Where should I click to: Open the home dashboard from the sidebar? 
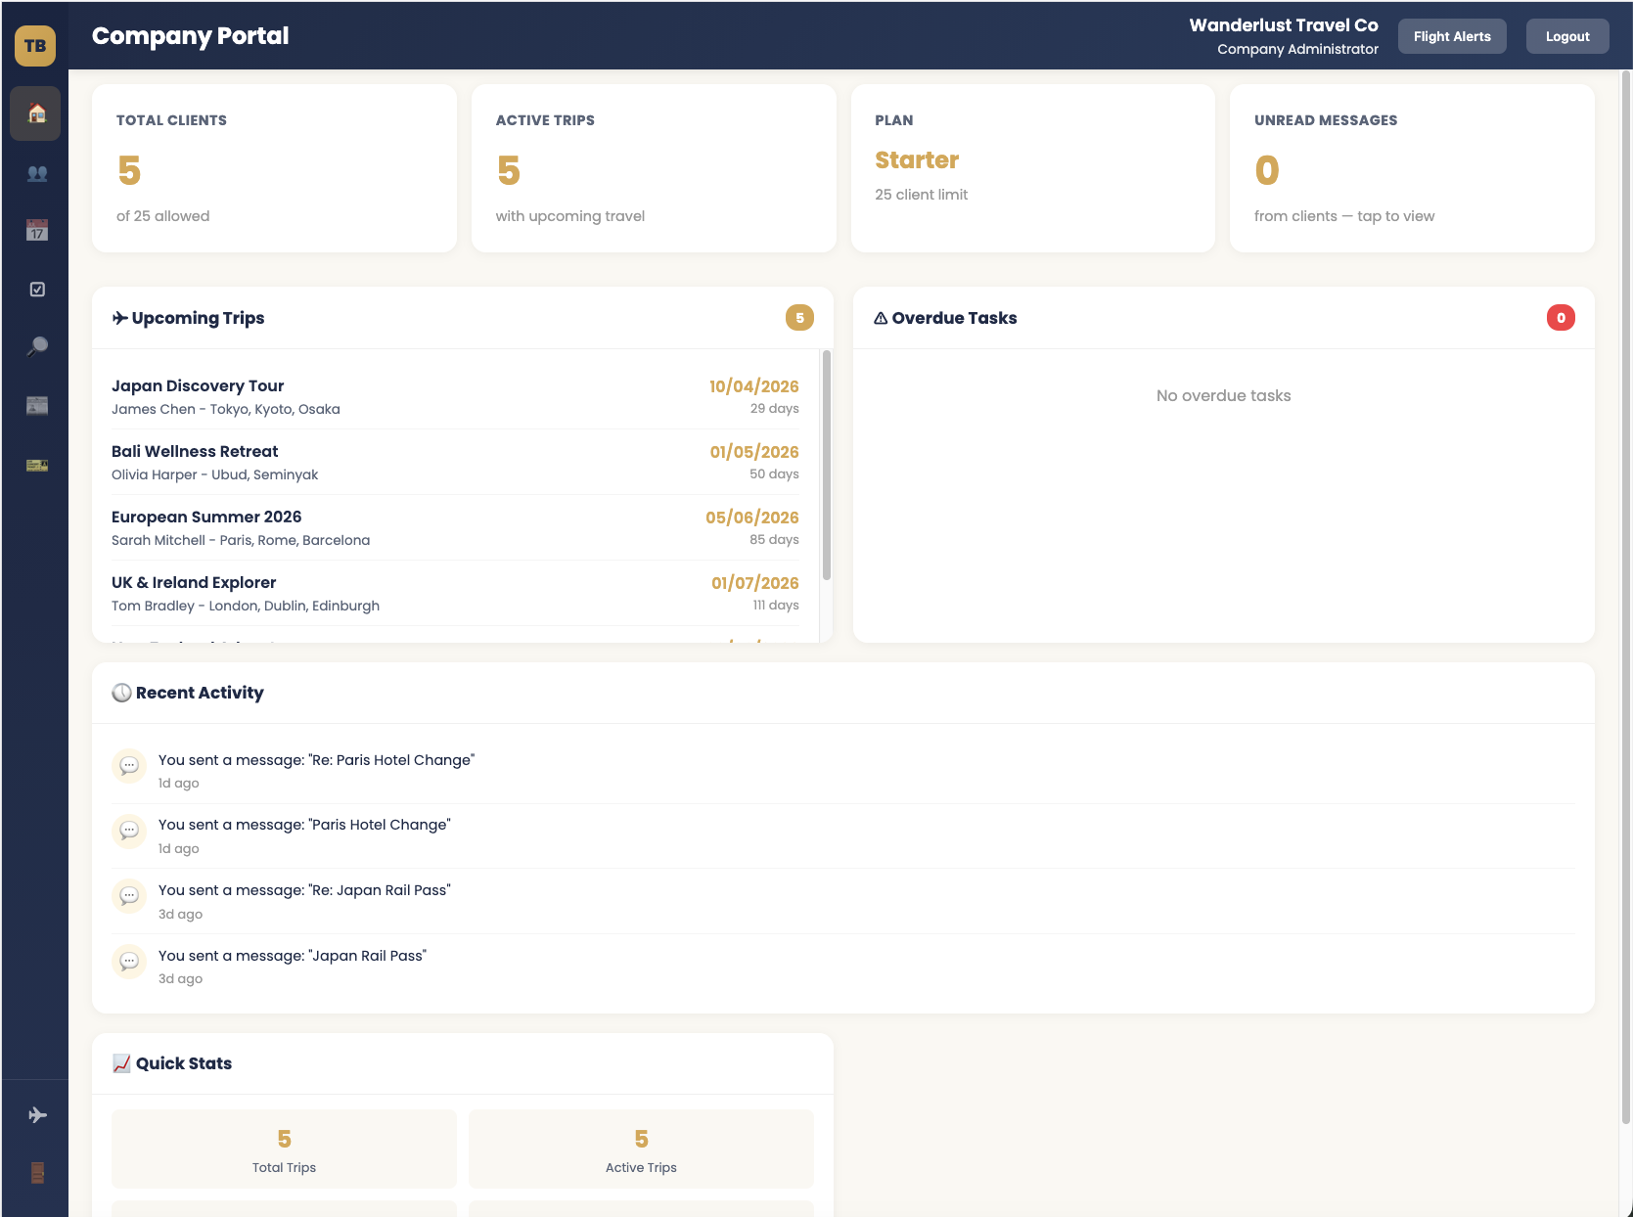[35, 113]
